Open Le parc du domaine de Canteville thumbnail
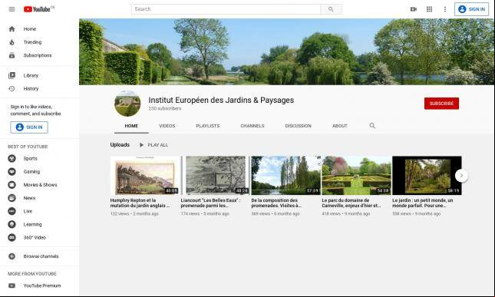 coord(356,175)
